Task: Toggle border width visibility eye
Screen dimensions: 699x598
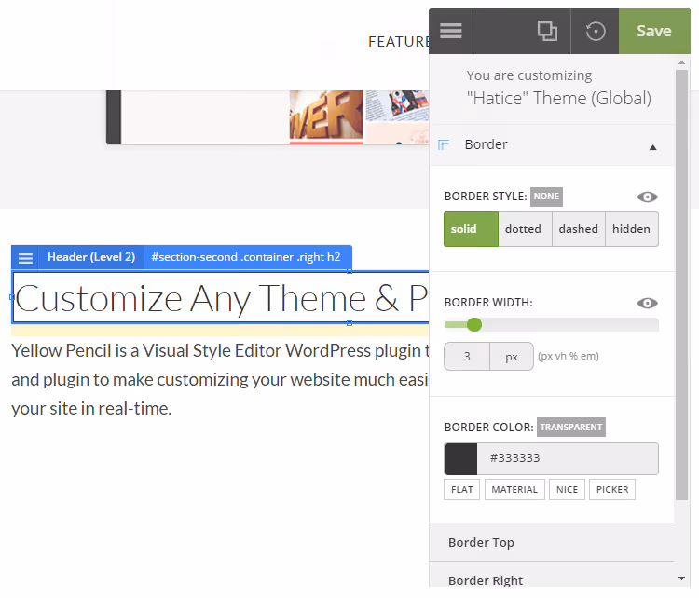Action: click(x=648, y=303)
